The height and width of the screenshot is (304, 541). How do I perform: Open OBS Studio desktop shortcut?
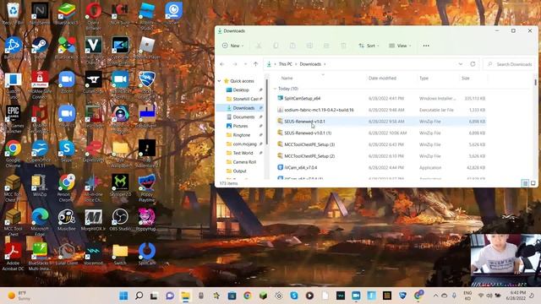[x=120, y=220]
